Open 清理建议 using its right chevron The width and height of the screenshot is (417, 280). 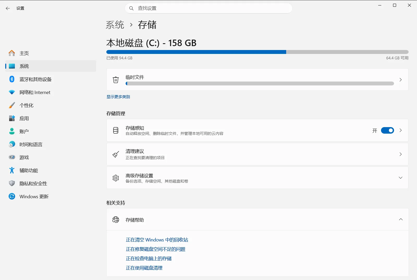point(401,154)
